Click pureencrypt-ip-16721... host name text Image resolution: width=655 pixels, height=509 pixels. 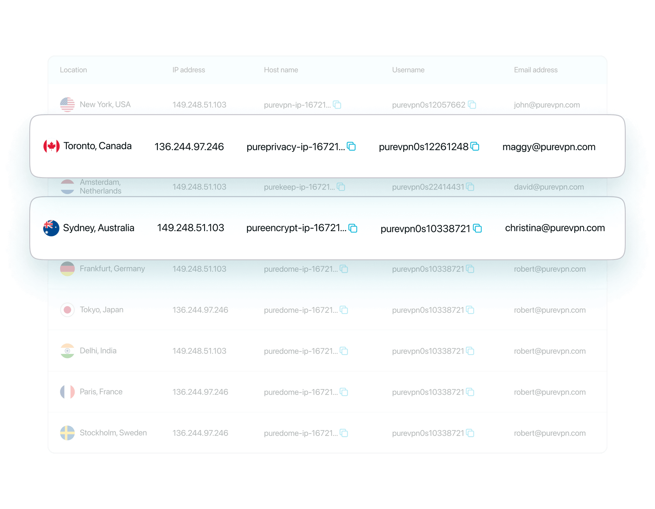tap(296, 228)
